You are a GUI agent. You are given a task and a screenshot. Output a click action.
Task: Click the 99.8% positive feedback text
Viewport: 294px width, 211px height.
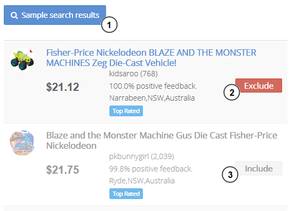point(151,169)
